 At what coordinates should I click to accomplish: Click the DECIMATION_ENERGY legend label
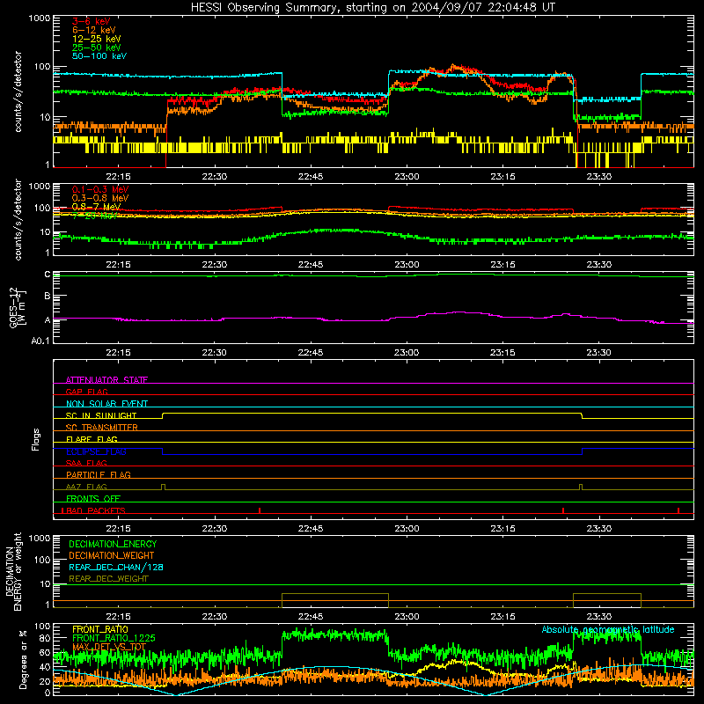(113, 544)
